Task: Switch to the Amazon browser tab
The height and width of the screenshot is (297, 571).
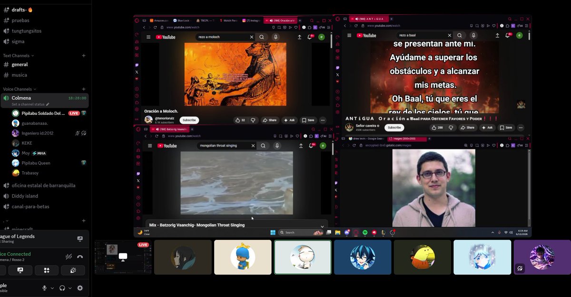Action: point(159,20)
